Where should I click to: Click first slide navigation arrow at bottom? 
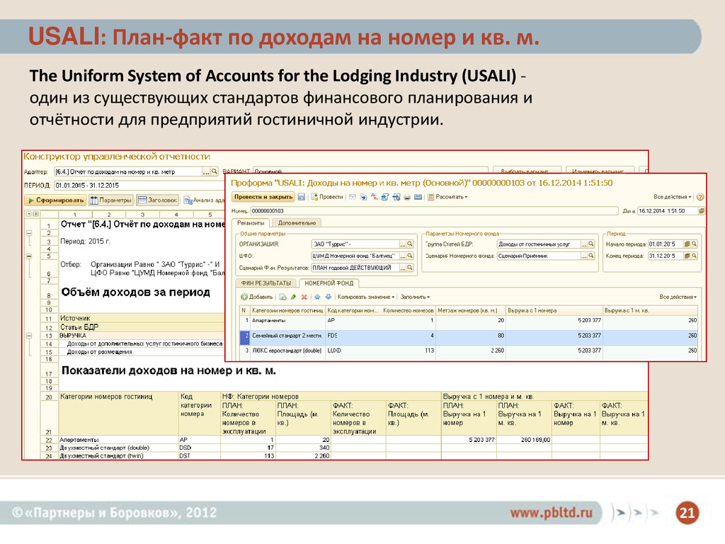[620, 513]
